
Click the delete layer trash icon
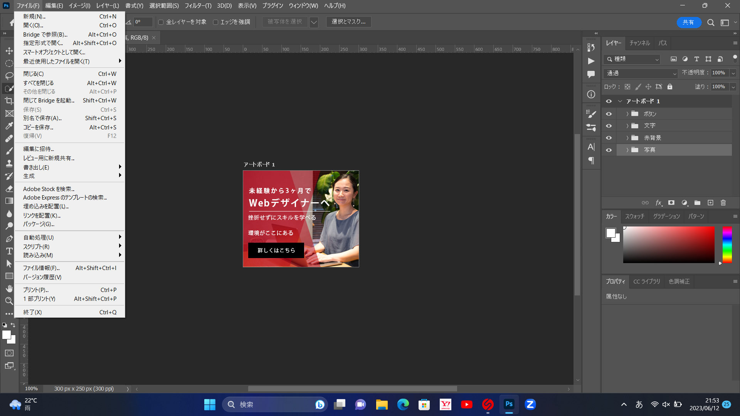[x=723, y=203]
